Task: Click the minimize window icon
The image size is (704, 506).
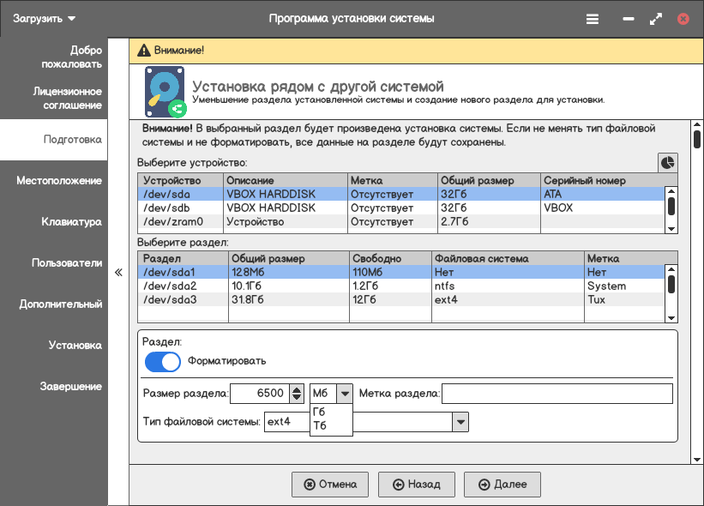Action: (x=629, y=19)
